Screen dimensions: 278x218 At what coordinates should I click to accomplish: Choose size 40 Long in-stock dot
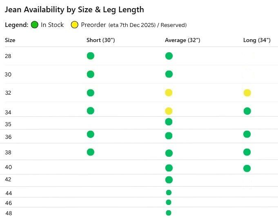247,168
